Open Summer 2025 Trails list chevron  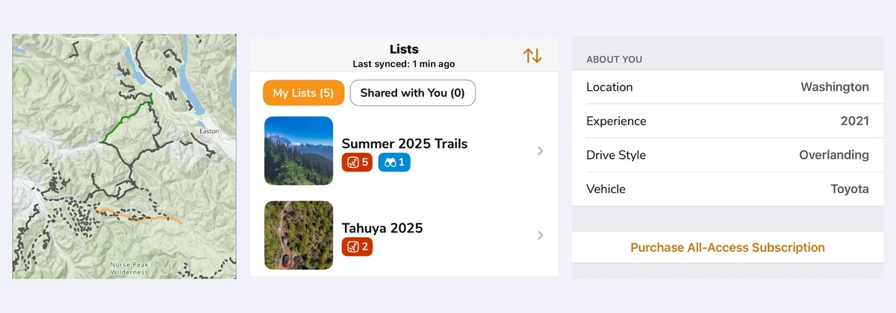click(541, 151)
